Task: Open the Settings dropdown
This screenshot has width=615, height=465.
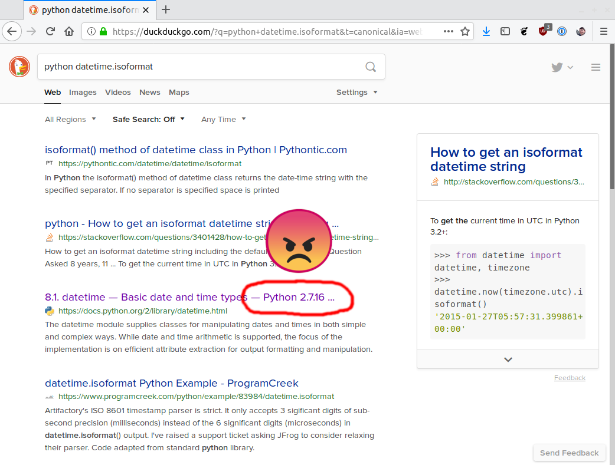Action: click(x=356, y=93)
